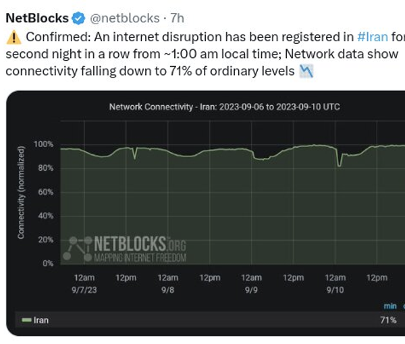Click the blue verified badge next to NetBlocks
The image size is (405, 344).
pyautogui.click(x=78, y=18)
